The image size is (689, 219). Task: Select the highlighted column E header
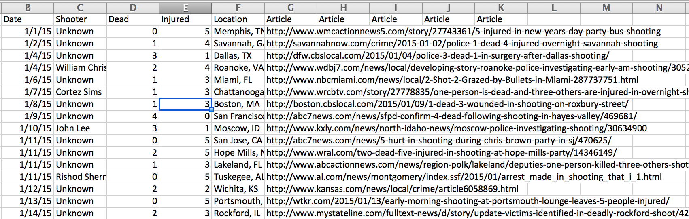[x=185, y=8]
